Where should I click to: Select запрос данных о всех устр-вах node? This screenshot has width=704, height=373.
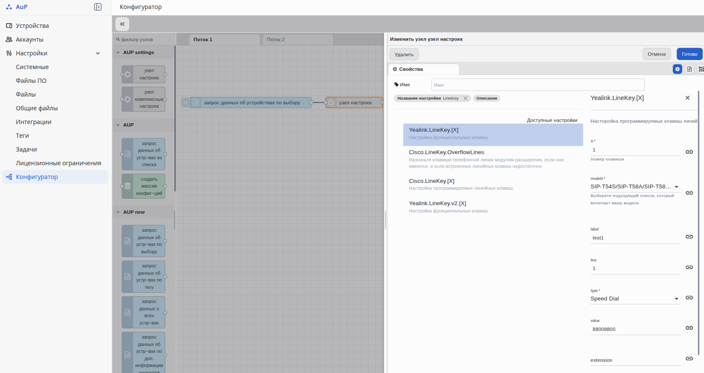pyautogui.click(x=143, y=312)
